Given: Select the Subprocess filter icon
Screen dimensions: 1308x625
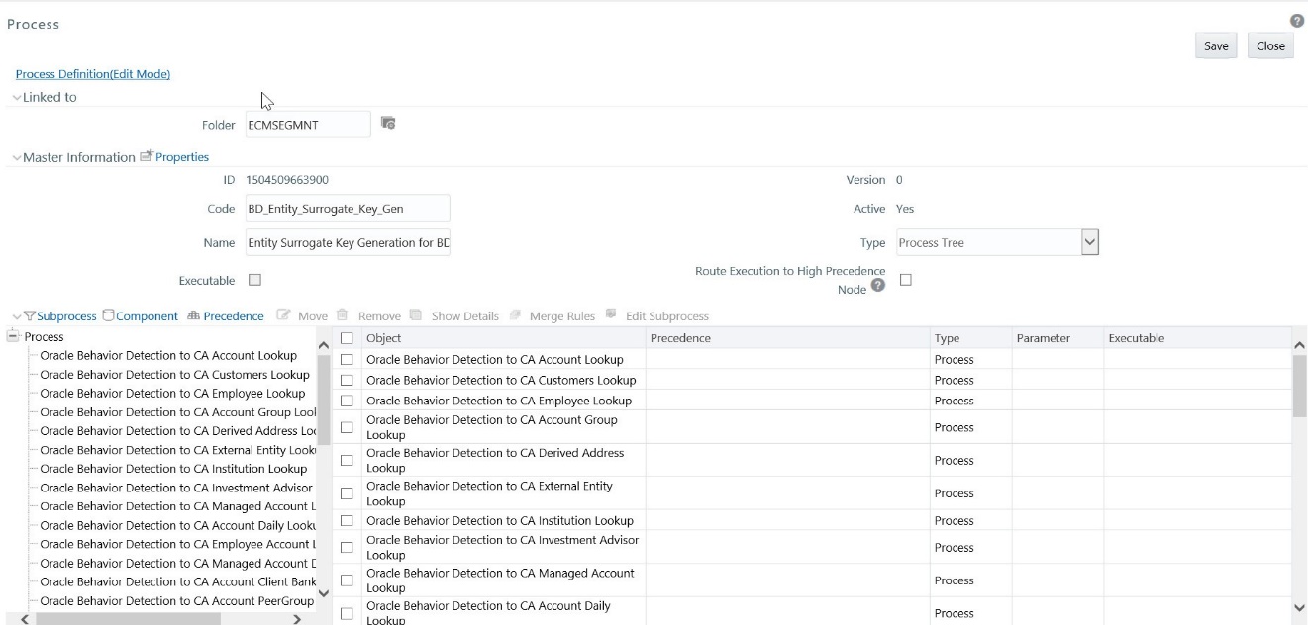Looking at the screenshot, I should [31, 315].
